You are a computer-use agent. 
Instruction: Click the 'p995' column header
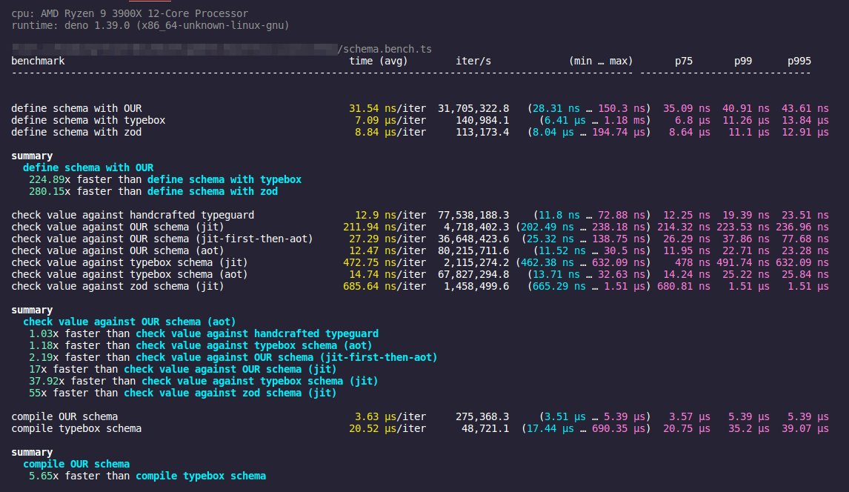[x=799, y=61]
